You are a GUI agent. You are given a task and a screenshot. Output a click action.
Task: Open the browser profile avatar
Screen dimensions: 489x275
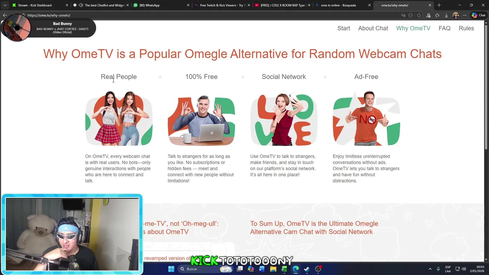(x=455, y=15)
